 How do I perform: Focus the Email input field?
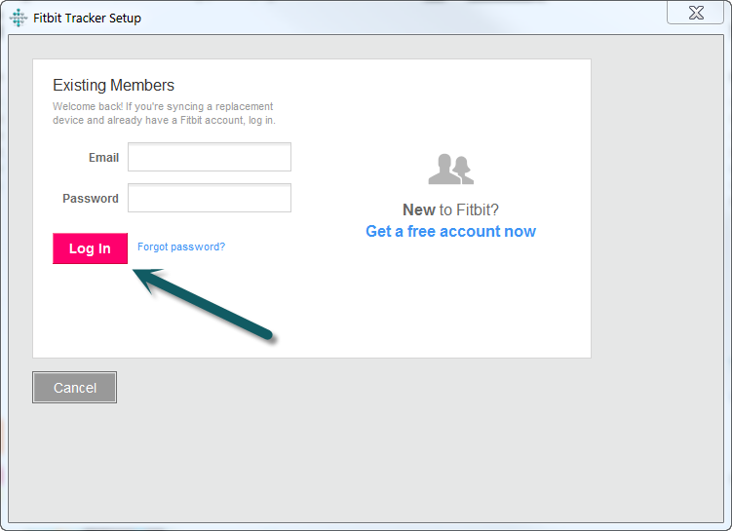210,157
